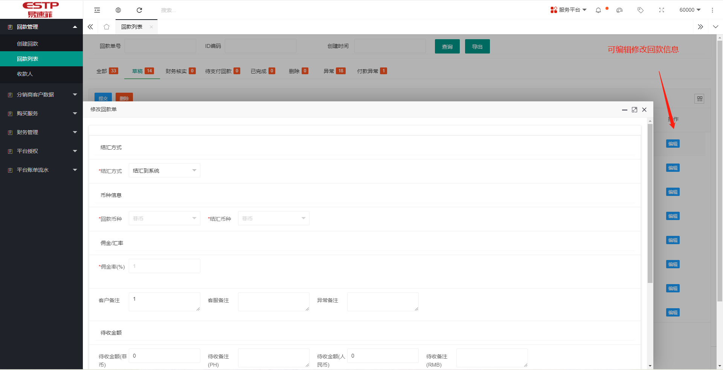Viewport: 723px width, 370px height.
Task: Collapse the sidebar menu toggle icon
Action: [97, 10]
